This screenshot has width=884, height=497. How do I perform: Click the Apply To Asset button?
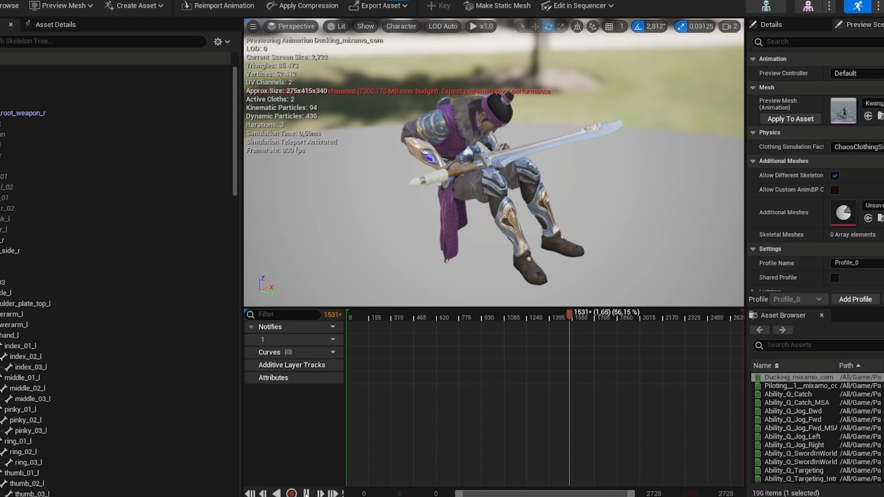pyautogui.click(x=790, y=119)
